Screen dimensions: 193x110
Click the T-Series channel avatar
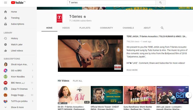click(x=59, y=18)
